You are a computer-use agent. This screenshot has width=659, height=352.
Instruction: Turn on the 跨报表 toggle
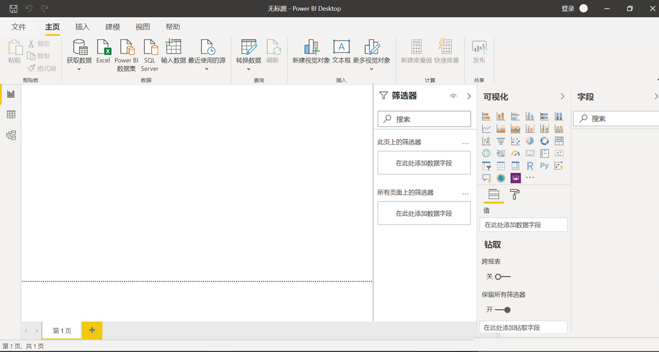pos(502,276)
